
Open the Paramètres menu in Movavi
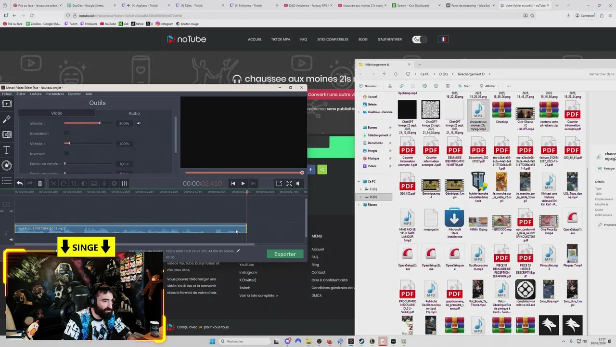pyautogui.click(x=55, y=94)
